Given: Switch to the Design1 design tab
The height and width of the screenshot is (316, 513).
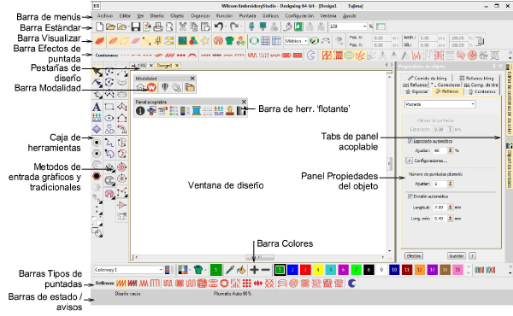Looking at the screenshot, I should click(x=164, y=66).
